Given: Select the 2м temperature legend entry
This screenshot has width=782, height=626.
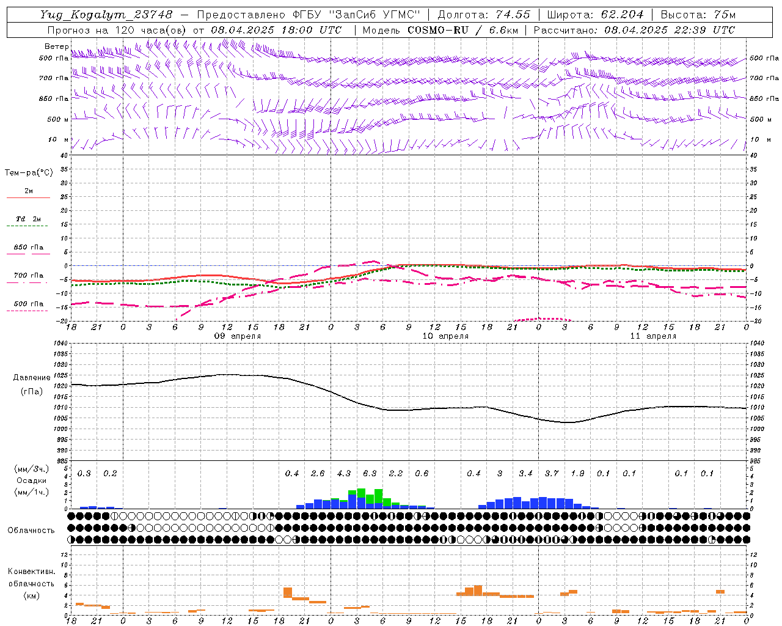Looking at the screenshot, I should 29,191.
